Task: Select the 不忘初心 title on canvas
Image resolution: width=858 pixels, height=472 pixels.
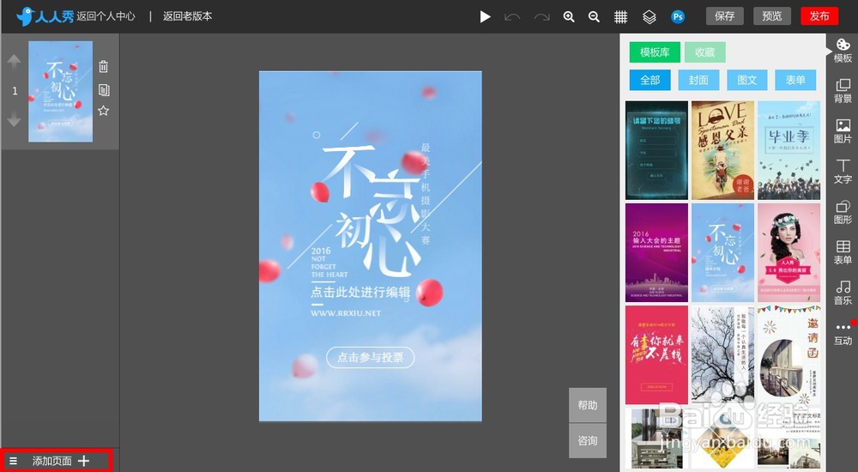Action: tap(372, 209)
